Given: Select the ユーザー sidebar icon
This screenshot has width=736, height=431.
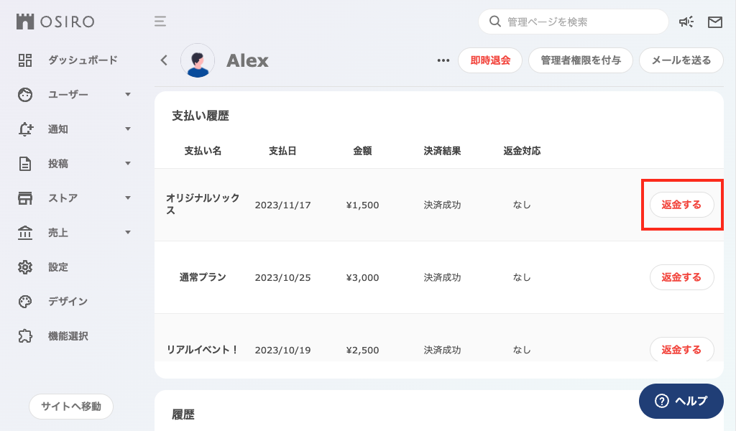Looking at the screenshot, I should click(x=25, y=95).
